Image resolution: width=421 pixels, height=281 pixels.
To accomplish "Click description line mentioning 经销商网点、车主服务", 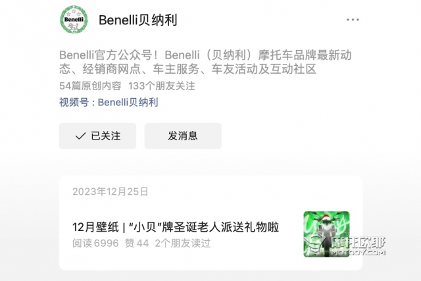I will click(x=187, y=69).
